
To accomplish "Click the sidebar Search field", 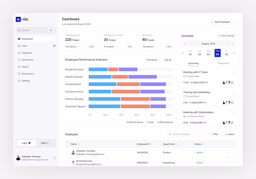I will pos(36,30).
